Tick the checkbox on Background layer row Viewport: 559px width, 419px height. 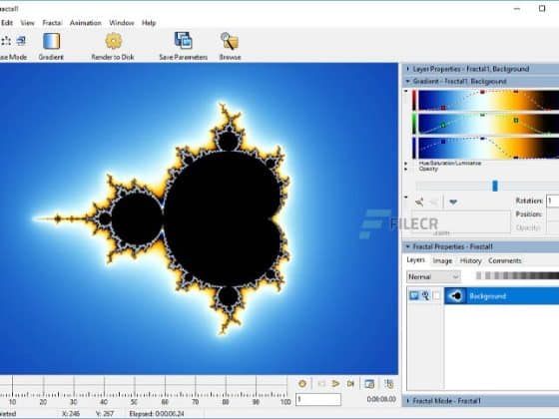tap(436, 295)
